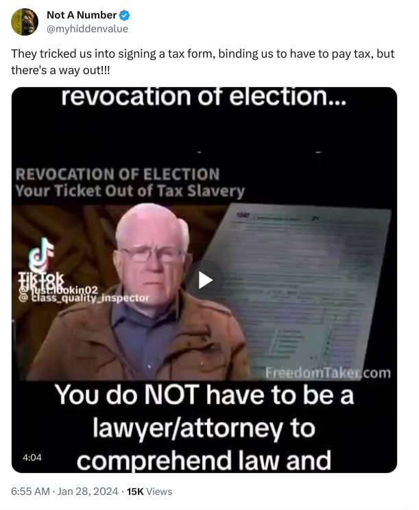This screenshot has height=510, width=419.
Task: Click the 4:04 video duration label
Action: pyautogui.click(x=32, y=457)
